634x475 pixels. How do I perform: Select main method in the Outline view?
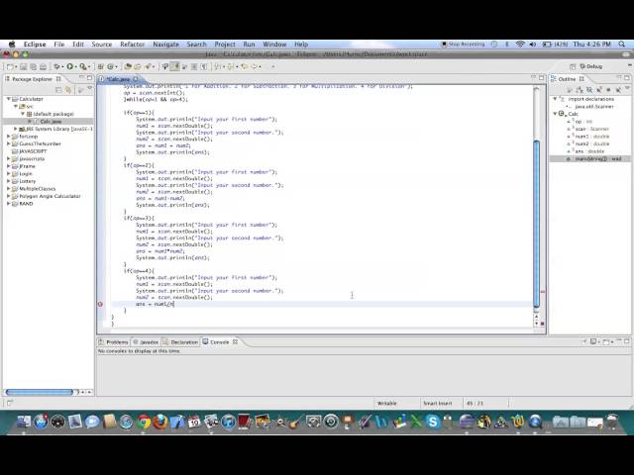597,158
